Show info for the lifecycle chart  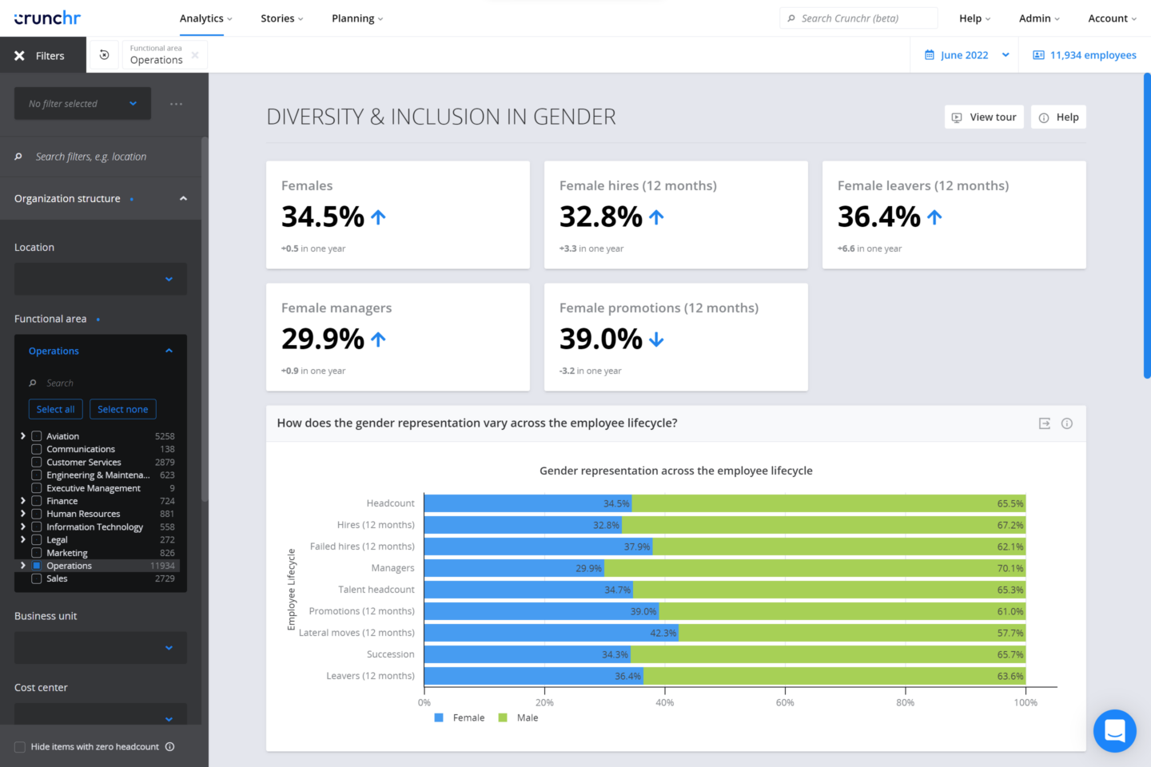click(x=1067, y=423)
